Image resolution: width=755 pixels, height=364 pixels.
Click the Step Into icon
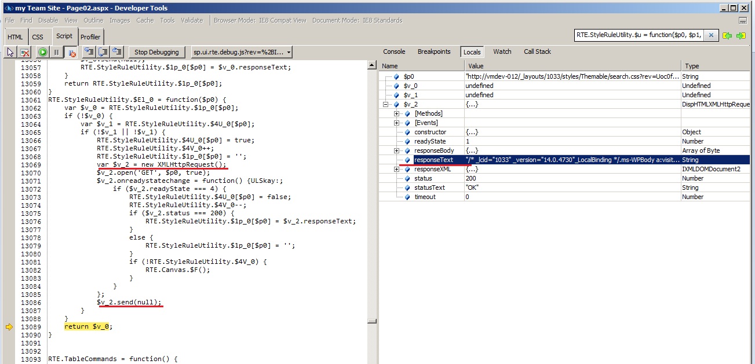[88, 52]
